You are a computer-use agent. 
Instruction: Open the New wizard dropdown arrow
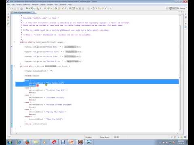pos(12,8)
